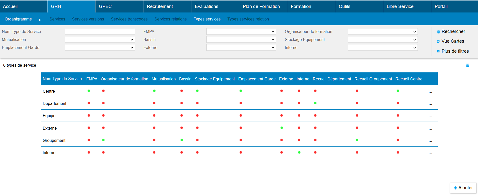Viewport: 478px width, 195px height.
Task: Toggle the green FMPA dot for Centre
Action: [x=89, y=91]
